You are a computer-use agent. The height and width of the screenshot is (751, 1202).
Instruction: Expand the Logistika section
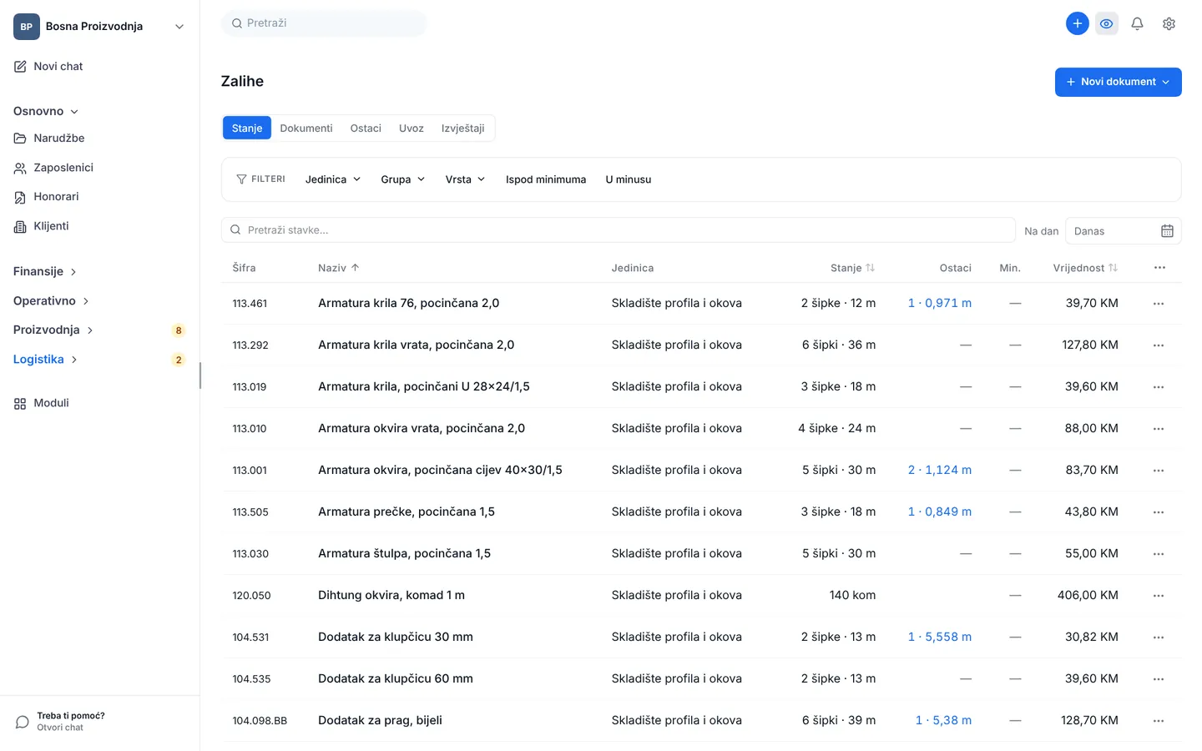coord(46,359)
